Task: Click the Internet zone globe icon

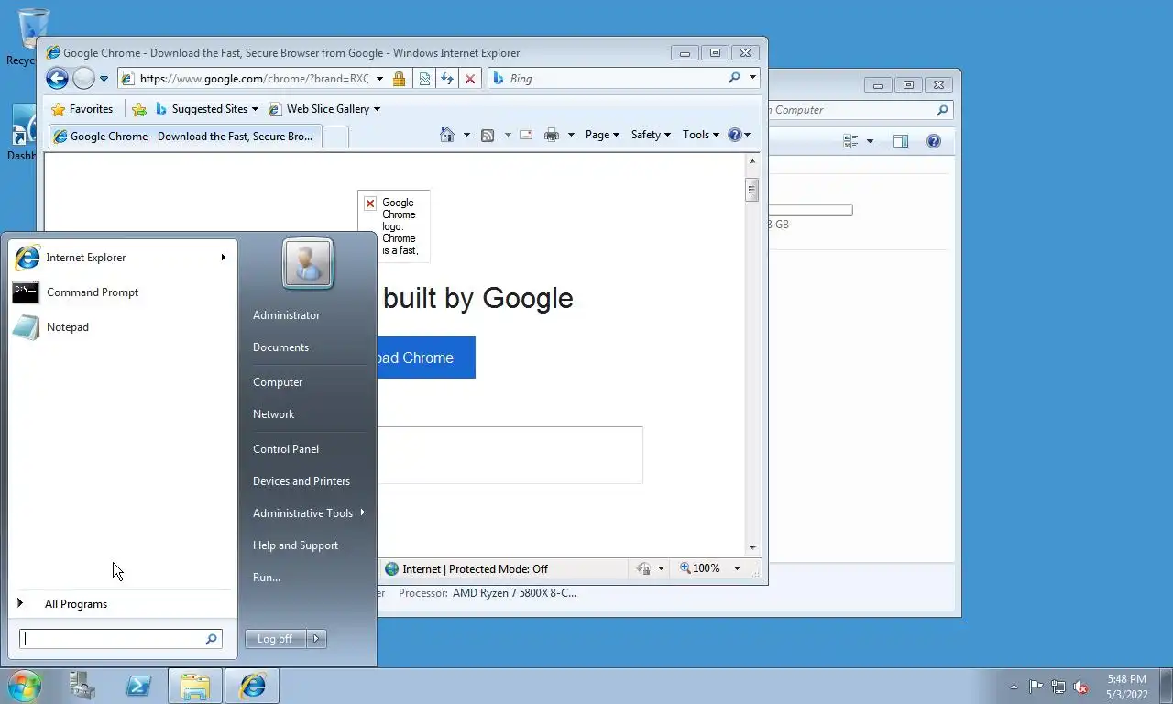Action: point(392,569)
